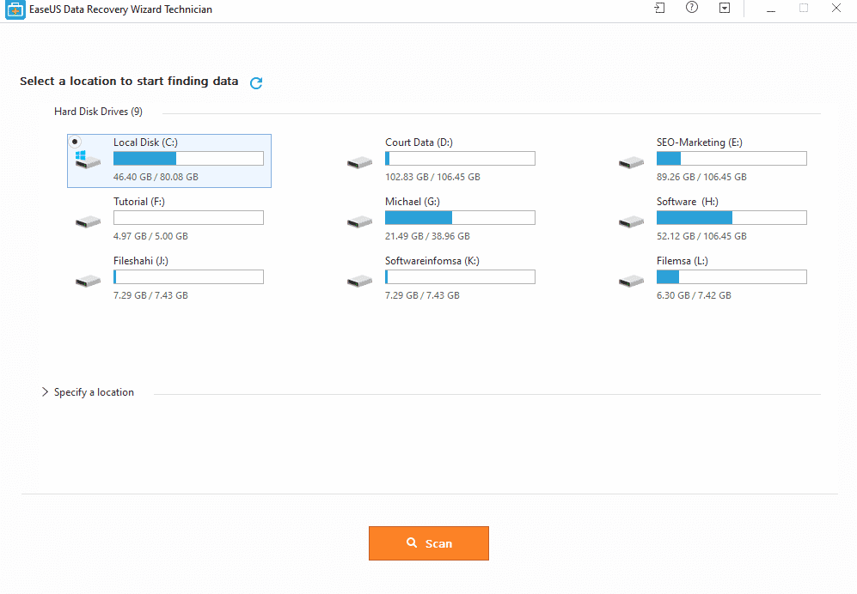Choose the Software (H:) drive label
The height and width of the screenshot is (594, 857).
687,202
